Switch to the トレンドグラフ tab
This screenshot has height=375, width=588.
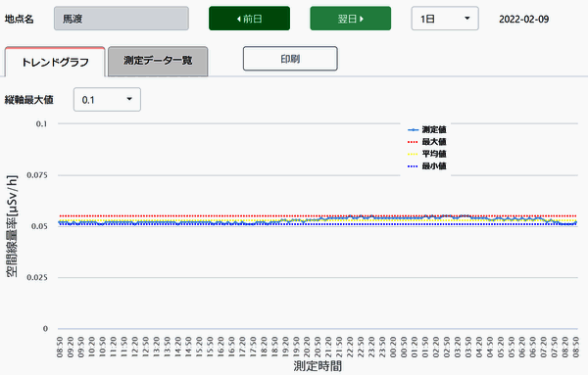pos(55,62)
